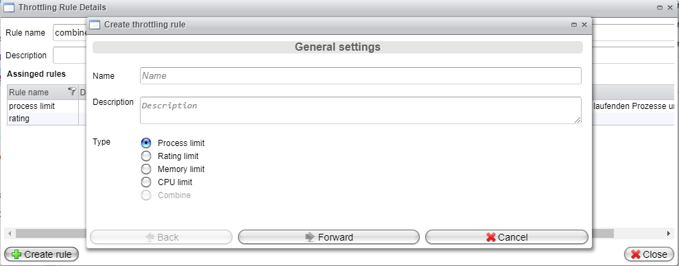Choose CPU limit as rule type
The height and width of the screenshot is (266, 679).
146,182
